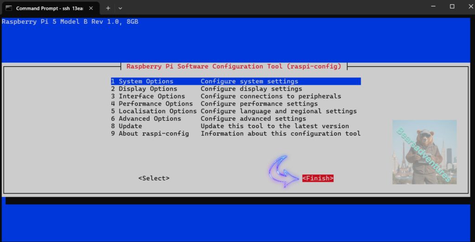Click the Command Prompt tab icon
This screenshot has height=242, width=475.
point(9,8)
